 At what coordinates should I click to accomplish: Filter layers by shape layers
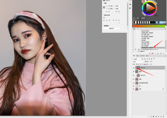(x=149, y=59)
